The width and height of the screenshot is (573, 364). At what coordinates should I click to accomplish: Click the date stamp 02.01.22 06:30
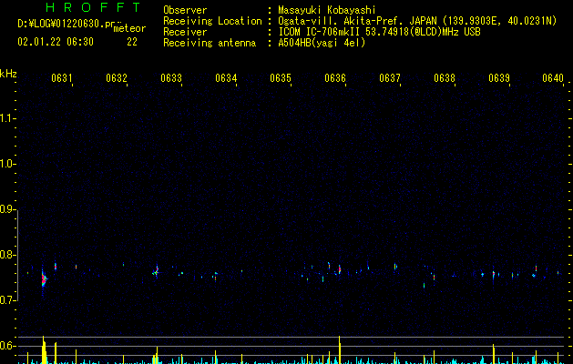(56, 42)
